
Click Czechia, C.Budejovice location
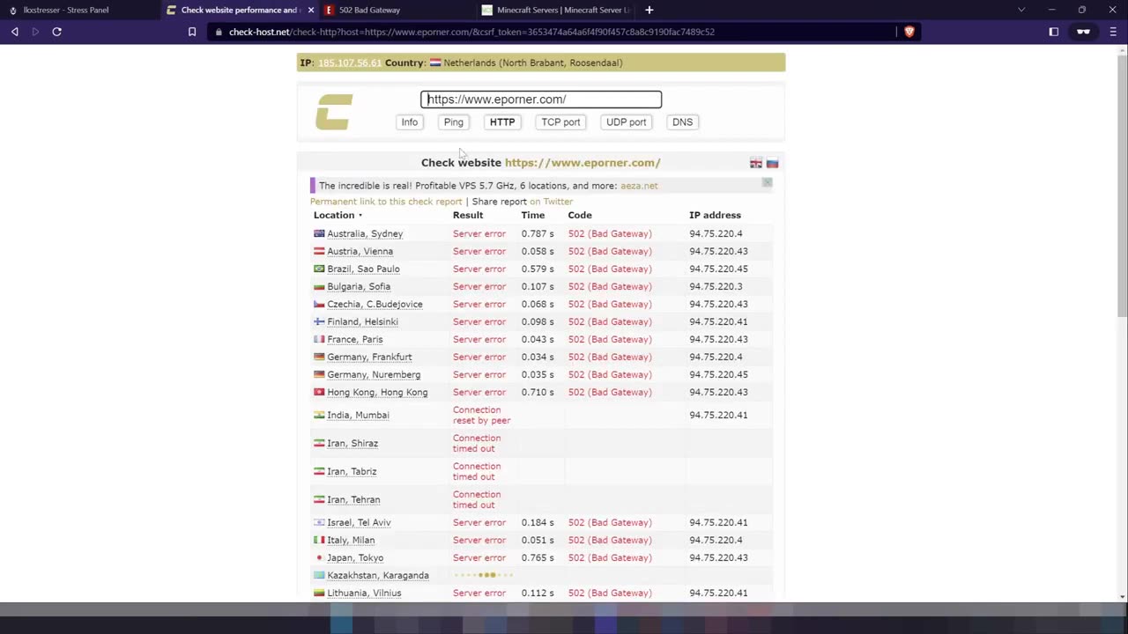tap(375, 304)
